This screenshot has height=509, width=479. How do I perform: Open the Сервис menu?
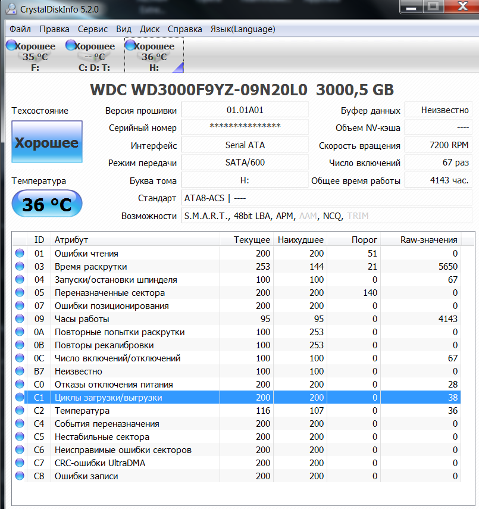92,29
